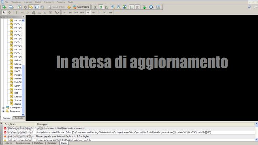258x145 pixels.
Task: Select the arrow cursor tool
Action: click(x=4, y=12)
